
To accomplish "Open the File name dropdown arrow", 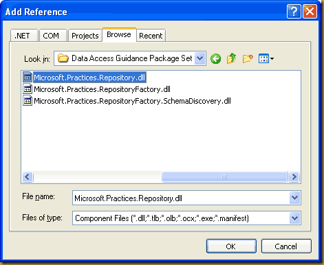I will 294,198.
